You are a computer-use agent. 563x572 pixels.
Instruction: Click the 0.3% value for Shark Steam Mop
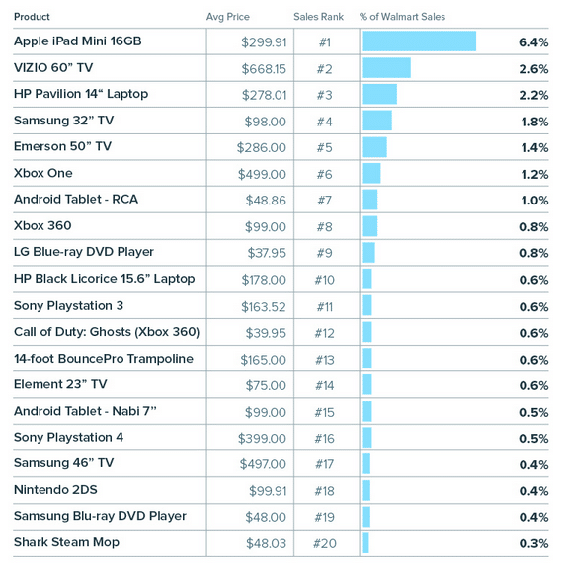tap(533, 543)
